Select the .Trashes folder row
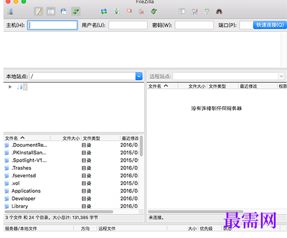Viewport: 287px width, 238px height. (71, 168)
